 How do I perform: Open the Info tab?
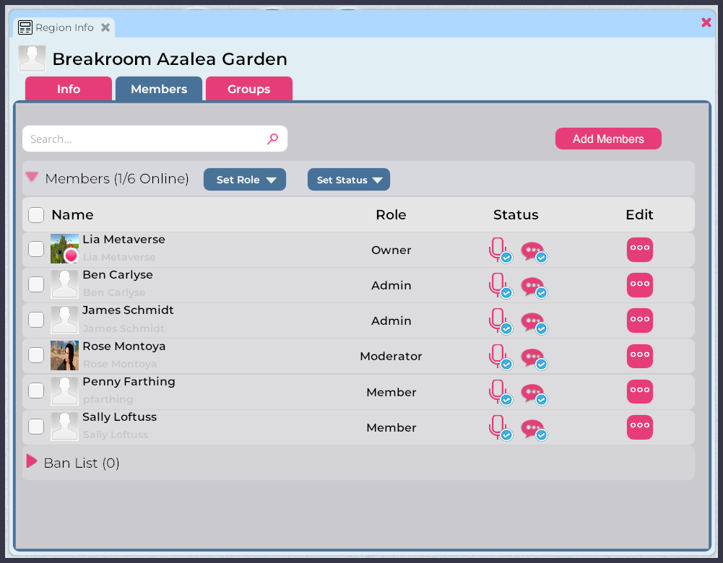click(x=68, y=88)
